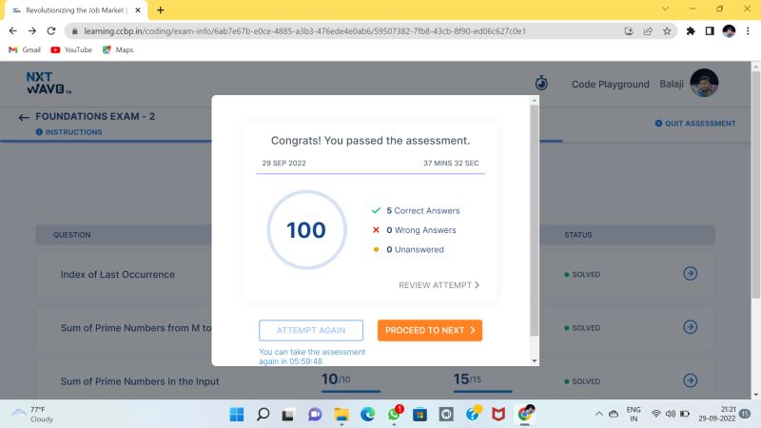Click Quit Assessment link

pos(694,124)
